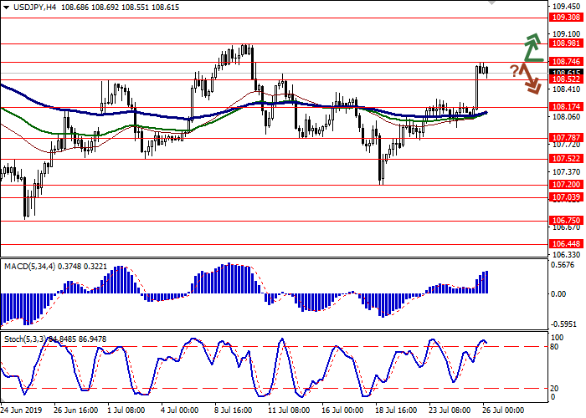The image size is (586, 418).
Task: Click the question mark beside the arrows
Action: (514, 70)
